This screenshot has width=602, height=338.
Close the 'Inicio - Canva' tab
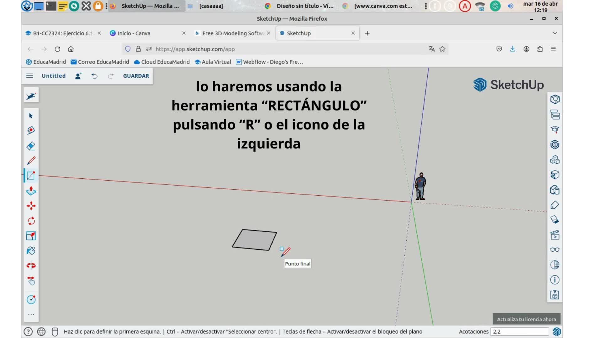click(x=184, y=33)
